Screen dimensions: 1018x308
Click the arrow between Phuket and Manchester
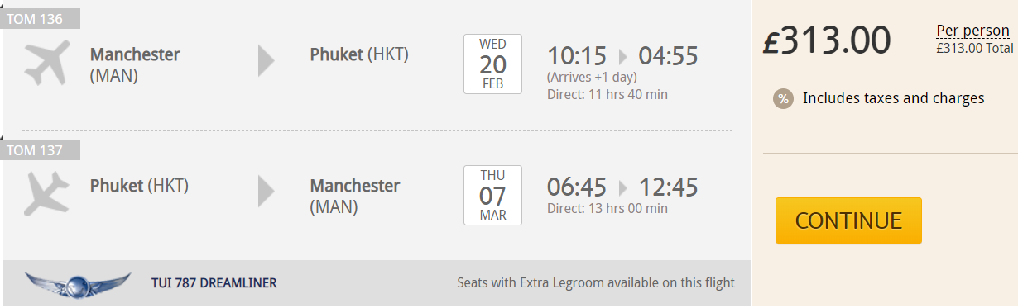coord(266,191)
